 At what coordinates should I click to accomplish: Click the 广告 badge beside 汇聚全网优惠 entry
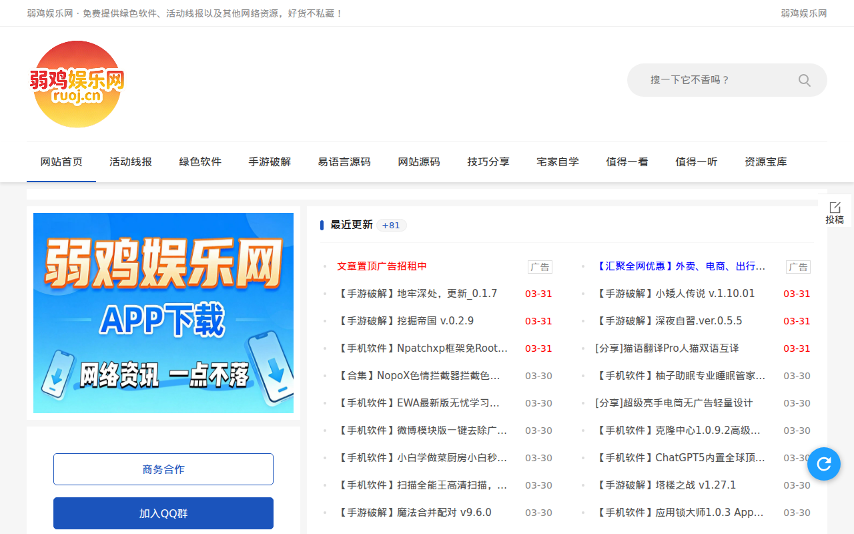(x=798, y=266)
